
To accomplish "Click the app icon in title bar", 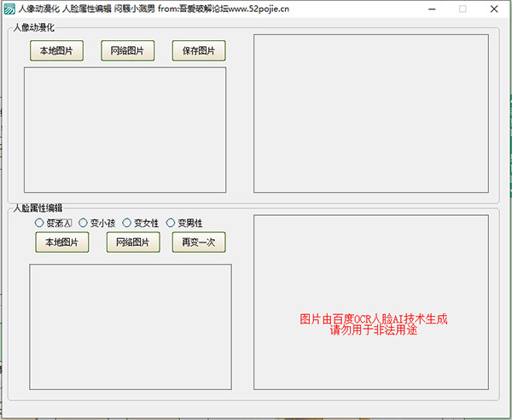I will (x=9, y=9).
